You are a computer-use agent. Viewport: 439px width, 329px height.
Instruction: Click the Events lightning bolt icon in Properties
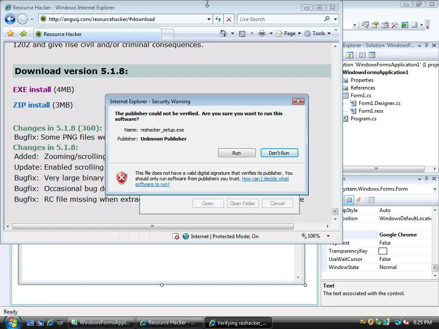(359, 200)
